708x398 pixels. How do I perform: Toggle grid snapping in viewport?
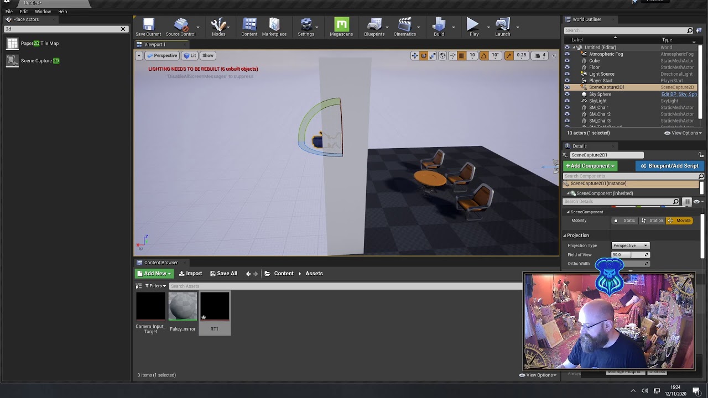462,55
